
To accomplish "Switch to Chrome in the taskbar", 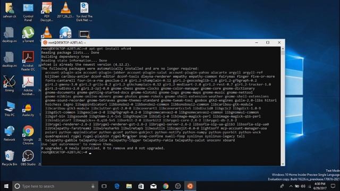I will [166, 186].
